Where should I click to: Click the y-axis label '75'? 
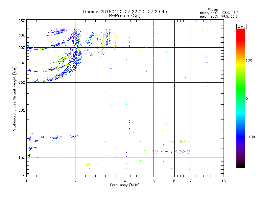pyautogui.click(x=23, y=176)
